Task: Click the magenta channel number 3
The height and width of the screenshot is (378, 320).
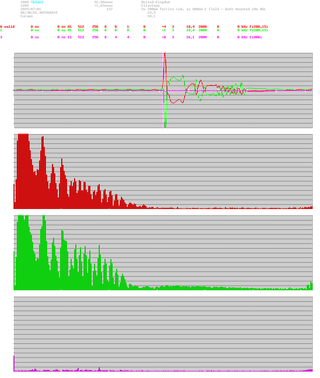Action: coord(1,37)
